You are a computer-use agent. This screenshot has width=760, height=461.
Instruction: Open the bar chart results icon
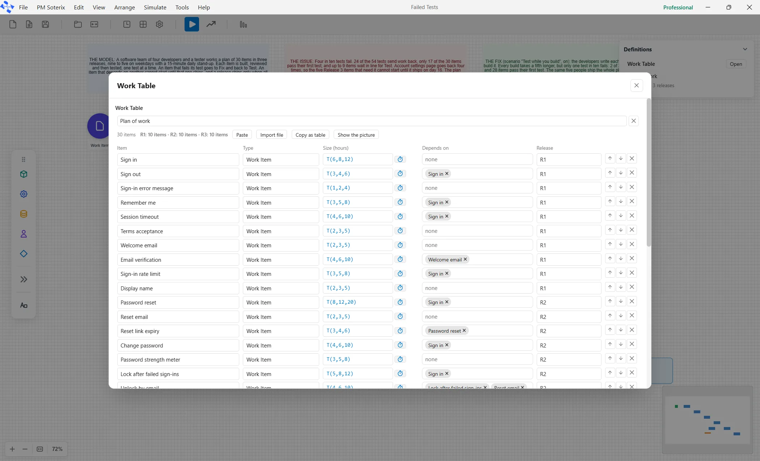click(243, 25)
